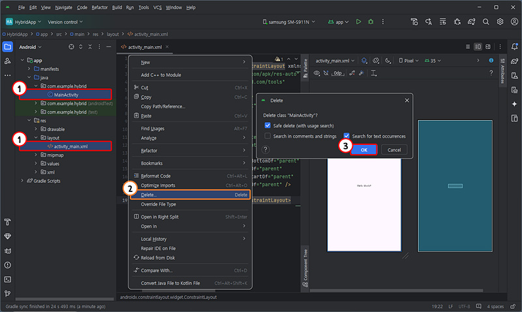This screenshot has height=312, width=522.
Task: Choose Reformat Code in context menu
Action: coord(190,176)
